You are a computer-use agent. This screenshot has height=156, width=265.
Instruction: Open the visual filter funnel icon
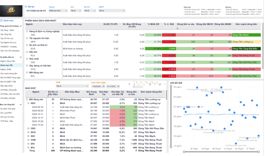(155, 84)
